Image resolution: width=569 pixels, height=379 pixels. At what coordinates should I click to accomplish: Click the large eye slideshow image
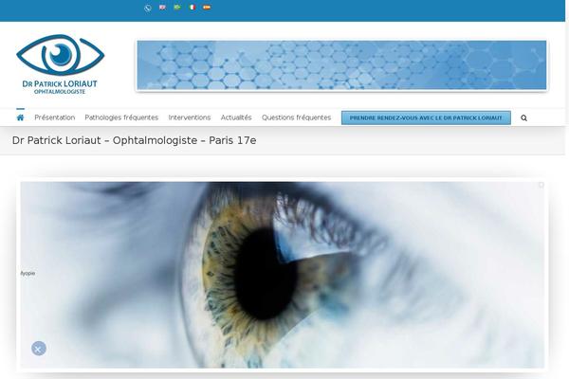click(283, 275)
